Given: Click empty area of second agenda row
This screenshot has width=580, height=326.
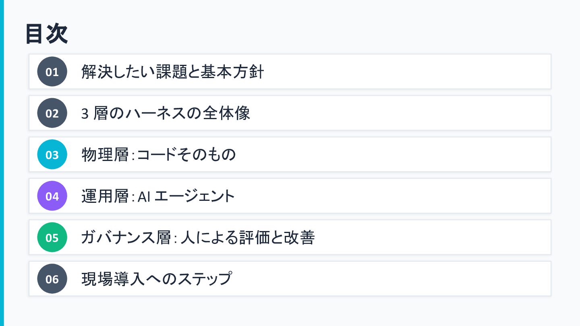Looking at the screenshot, I should pyautogui.click(x=401, y=113).
